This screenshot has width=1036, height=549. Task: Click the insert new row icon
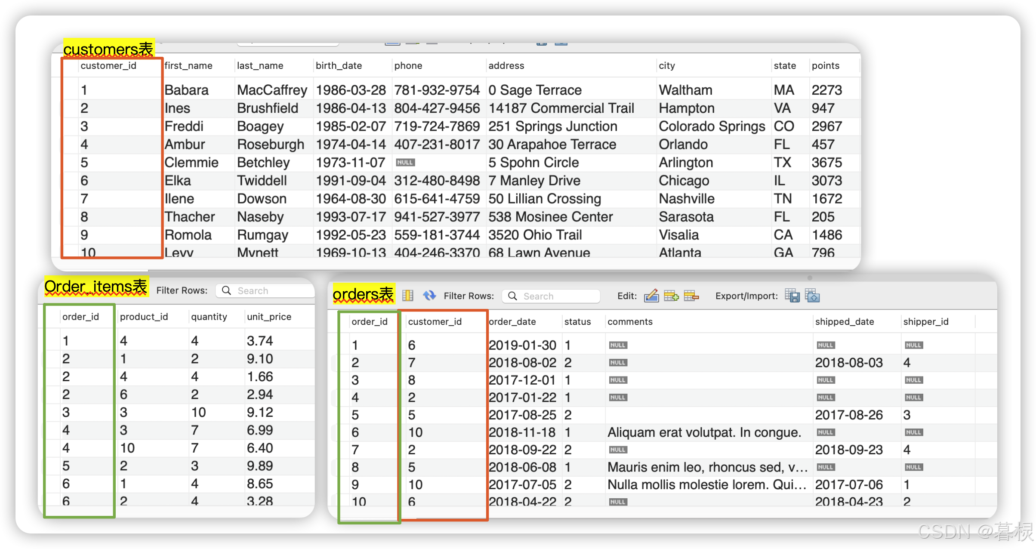click(671, 296)
